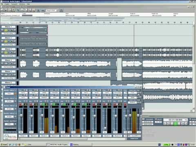Toggle the green mute button on channel three

pos(43,105)
